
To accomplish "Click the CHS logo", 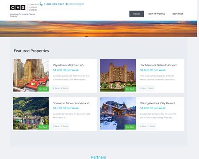I will (18, 8).
